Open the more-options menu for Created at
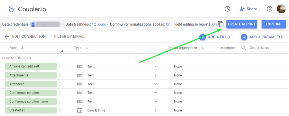Viewport: 289px width, 116px height. pos(60,110)
